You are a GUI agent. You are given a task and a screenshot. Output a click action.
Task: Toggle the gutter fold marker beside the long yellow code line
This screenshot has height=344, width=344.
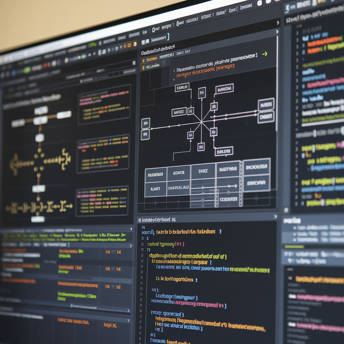point(142,255)
